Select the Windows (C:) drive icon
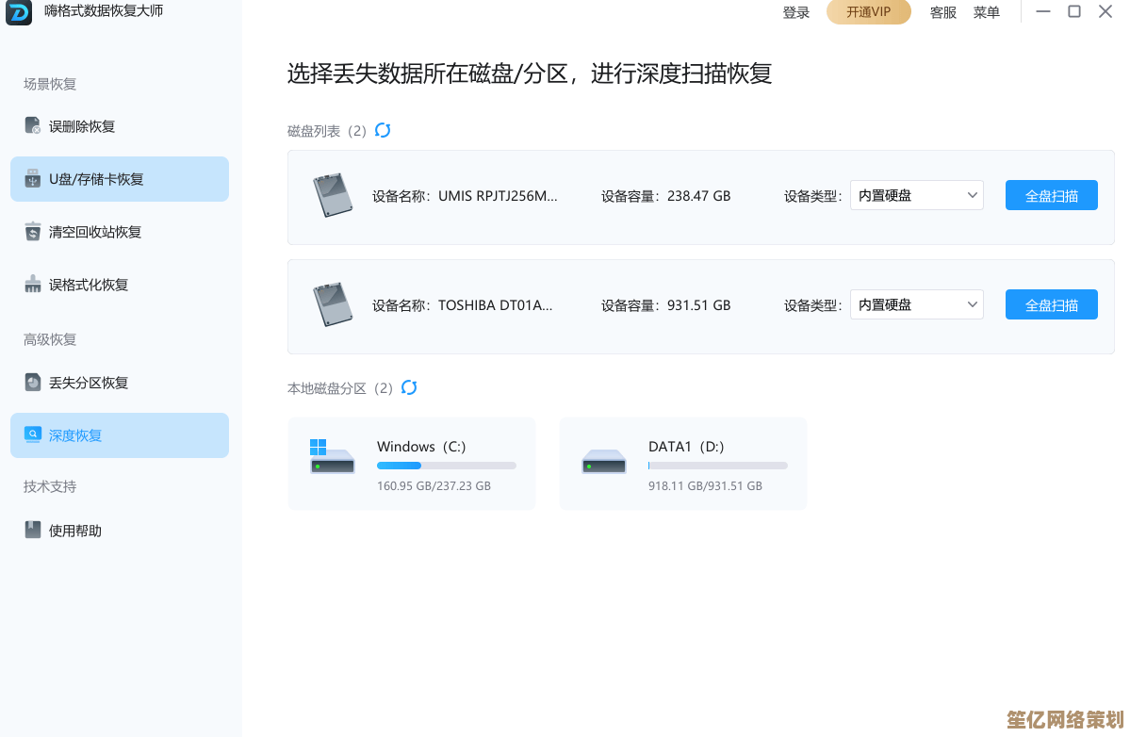 (x=332, y=456)
